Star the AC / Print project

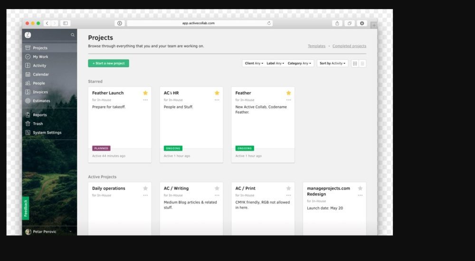pyautogui.click(x=288, y=188)
